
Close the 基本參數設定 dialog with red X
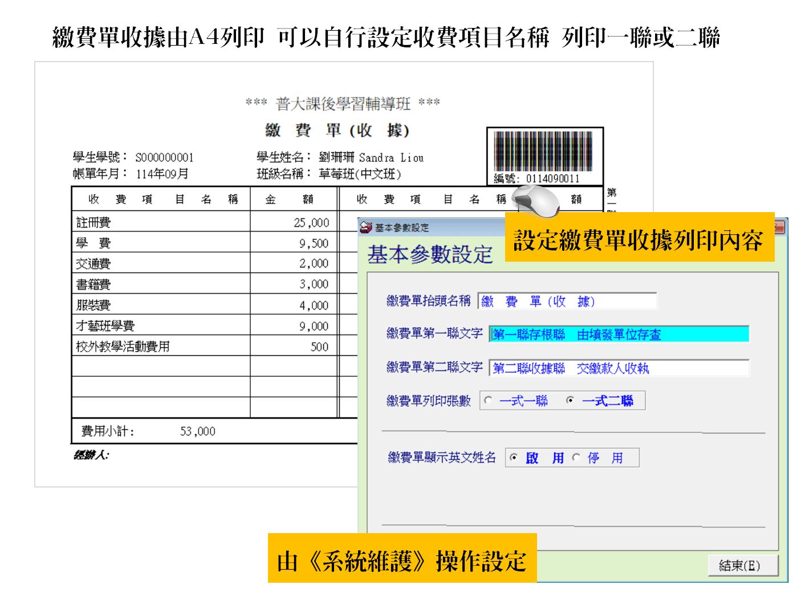click(x=779, y=228)
